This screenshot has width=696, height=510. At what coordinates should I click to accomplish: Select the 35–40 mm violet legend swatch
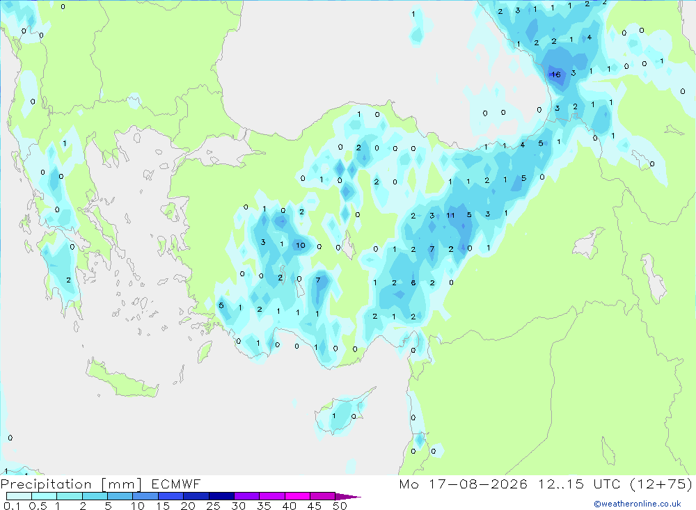272,496
